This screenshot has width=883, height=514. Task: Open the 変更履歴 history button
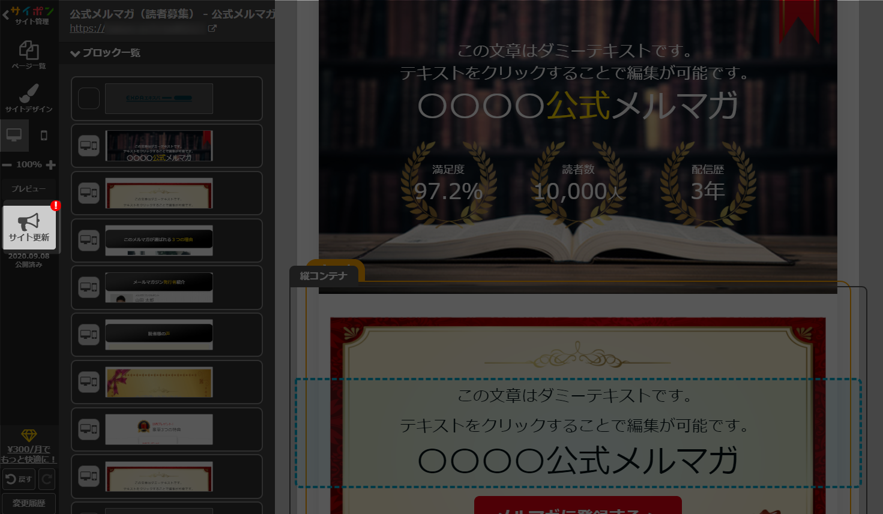pos(29,503)
